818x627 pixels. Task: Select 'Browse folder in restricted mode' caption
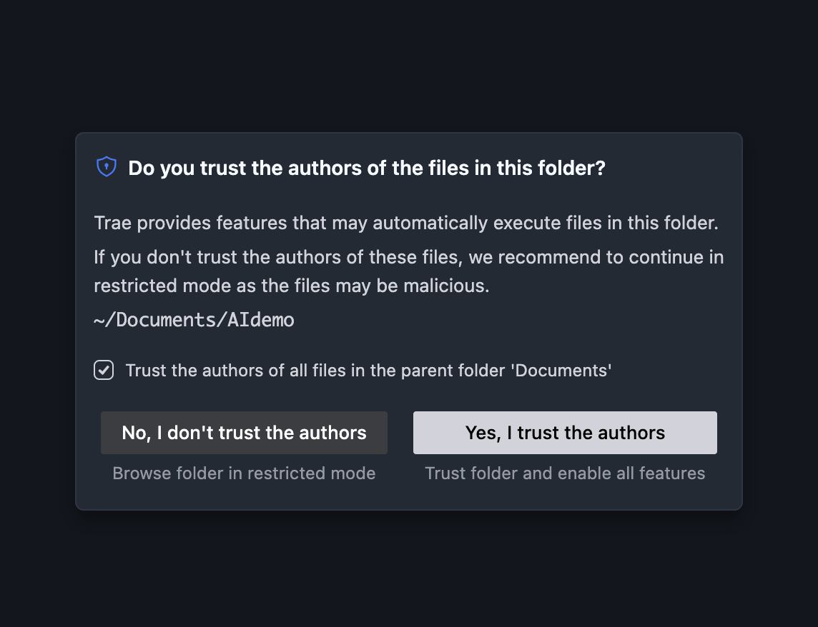[x=244, y=473]
